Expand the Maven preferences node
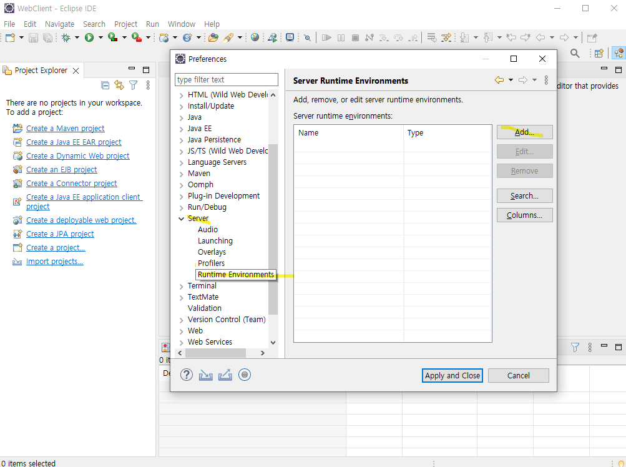The width and height of the screenshot is (626, 467). tap(181, 174)
